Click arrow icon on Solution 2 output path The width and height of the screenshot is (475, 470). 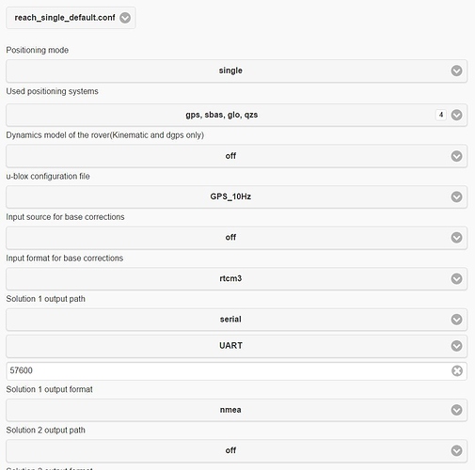[456, 451]
